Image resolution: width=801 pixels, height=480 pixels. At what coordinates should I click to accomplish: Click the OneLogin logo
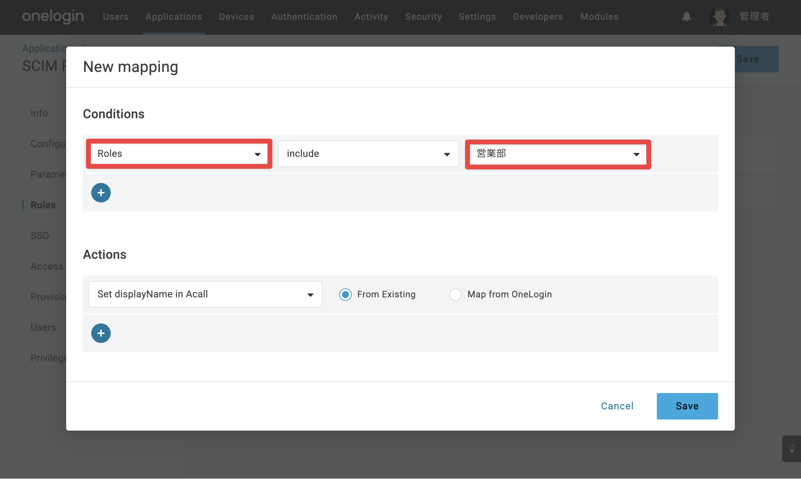pos(53,16)
